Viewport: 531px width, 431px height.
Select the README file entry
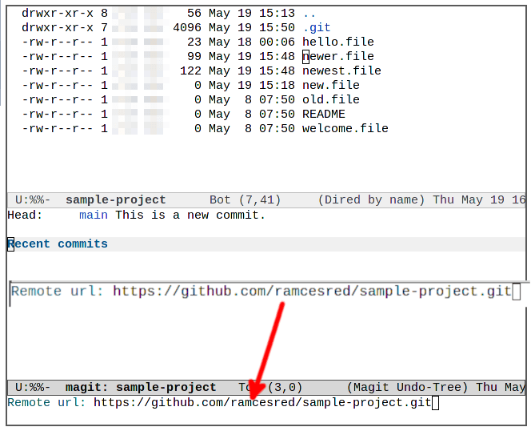click(x=324, y=114)
